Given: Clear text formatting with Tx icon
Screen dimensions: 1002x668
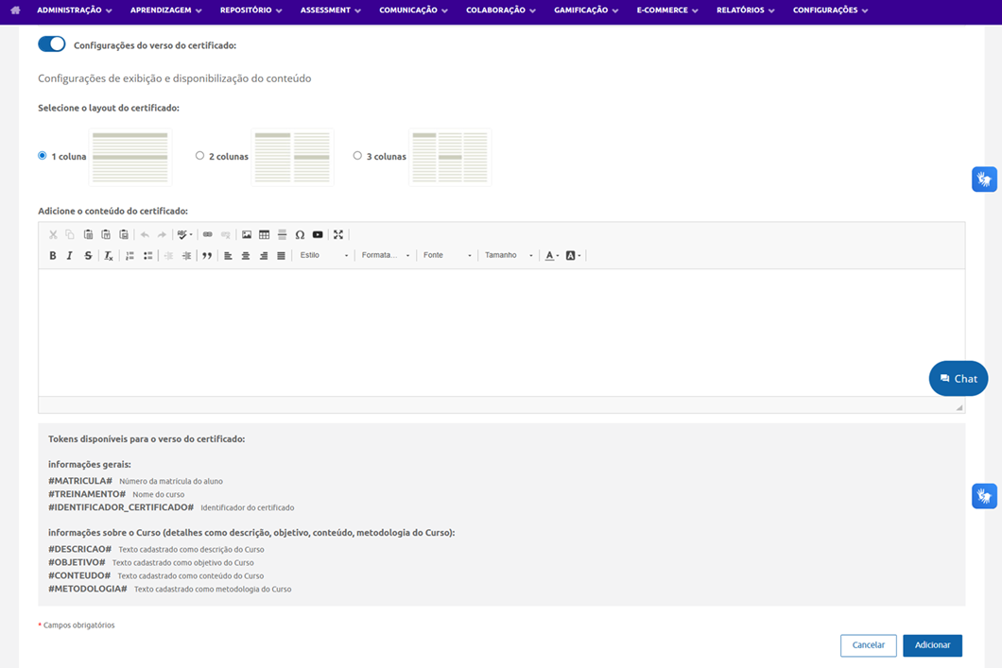Looking at the screenshot, I should [x=109, y=255].
